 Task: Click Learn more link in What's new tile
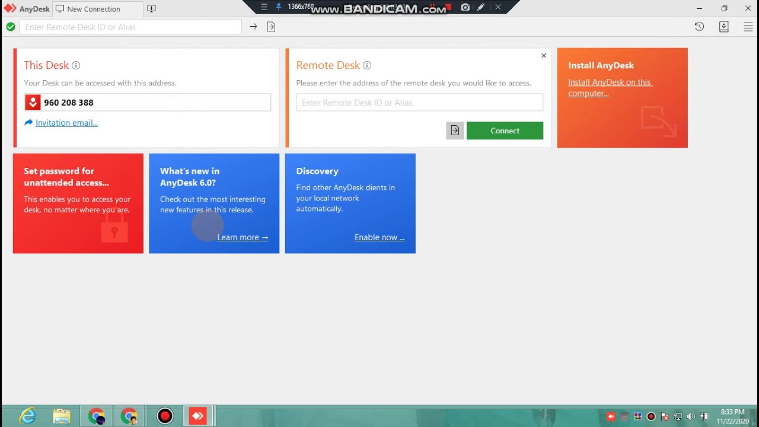point(243,237)
